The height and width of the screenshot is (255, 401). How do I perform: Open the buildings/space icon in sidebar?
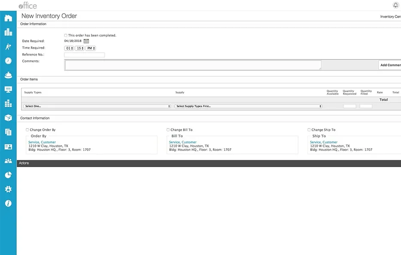click(x=8, y=32)
